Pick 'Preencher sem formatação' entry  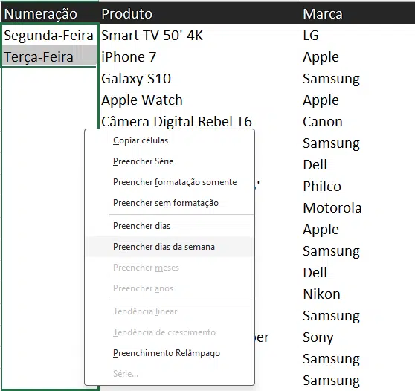click(x=170, y=203)
